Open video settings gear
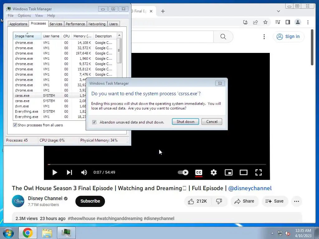 214,172
